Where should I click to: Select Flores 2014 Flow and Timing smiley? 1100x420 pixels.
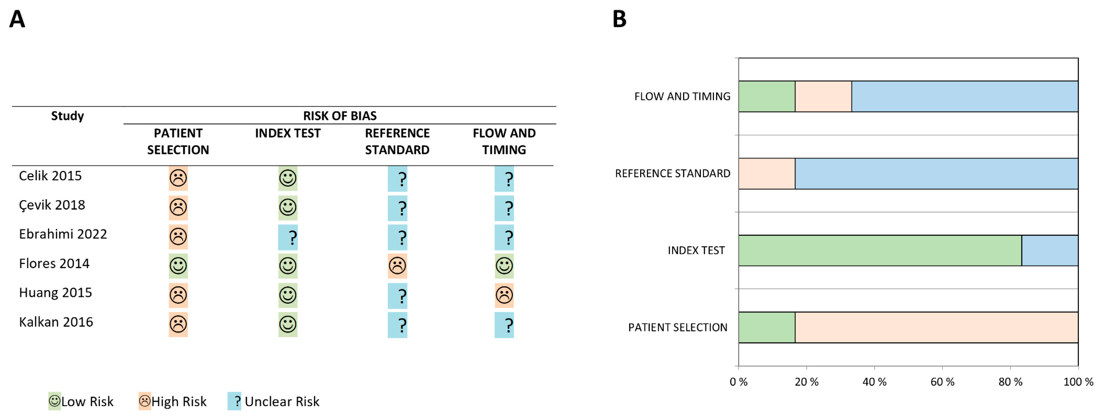pyautogui.click(x=504, y=266)
